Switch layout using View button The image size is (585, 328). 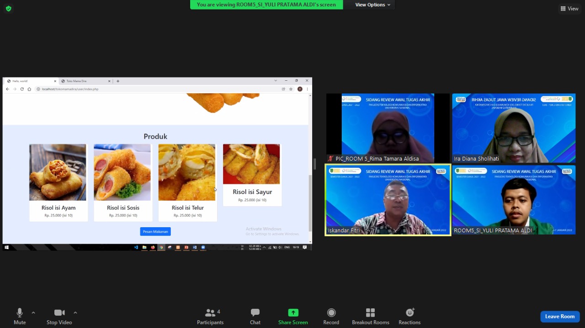tap(569, 9)
